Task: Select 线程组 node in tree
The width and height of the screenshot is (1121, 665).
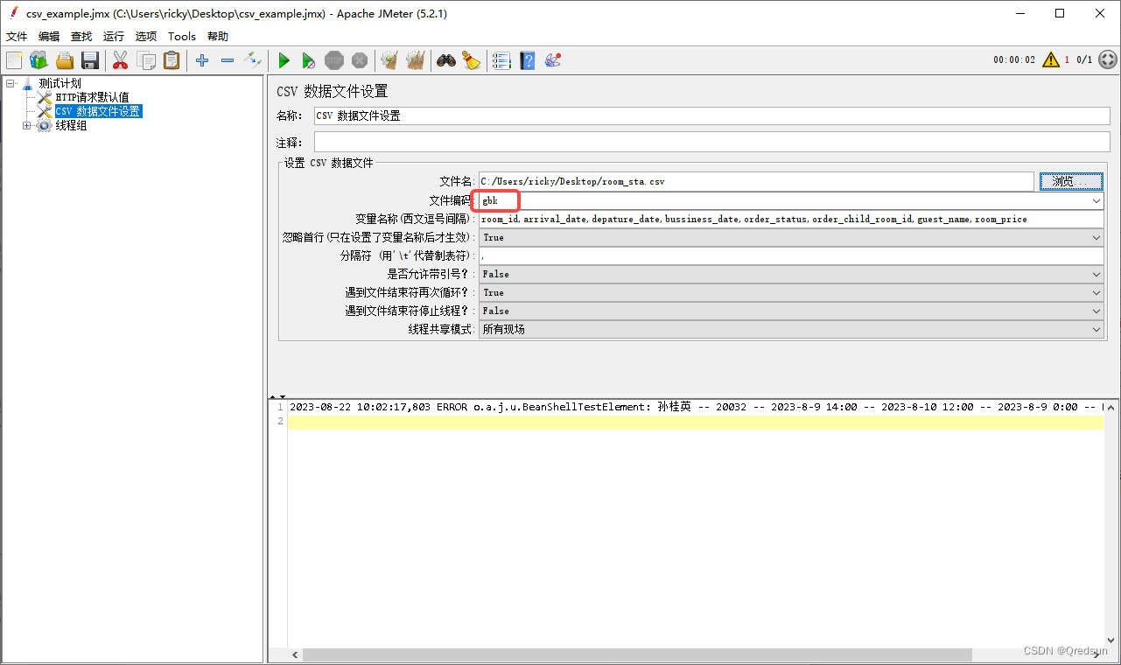Action: tap(71, 126)
